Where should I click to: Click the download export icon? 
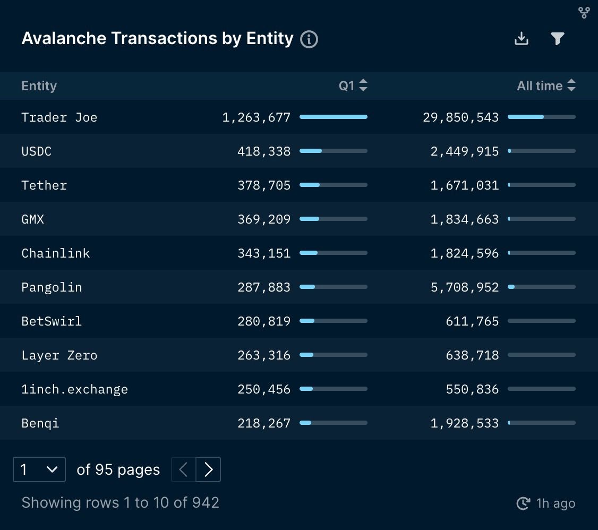(x=521, y=38)
